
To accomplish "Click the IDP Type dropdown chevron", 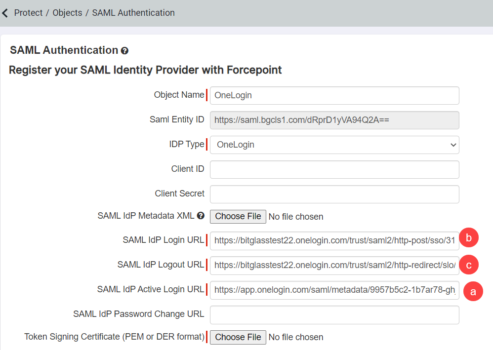I will [453, 145].
